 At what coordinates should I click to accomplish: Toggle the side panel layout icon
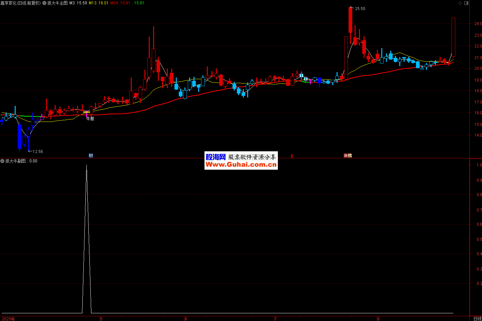[467, 3]
